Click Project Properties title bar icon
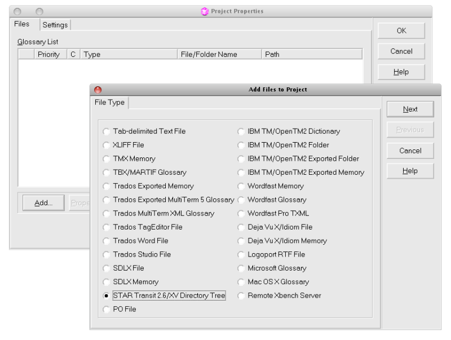This screenshot has height=340, width=451. [x=205, y=11]
